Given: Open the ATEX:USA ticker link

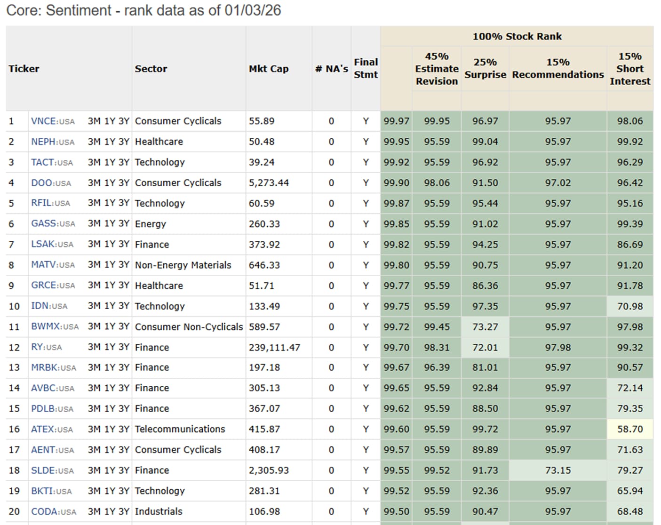Looking at the screenshot, I should (x=52, y=429).
